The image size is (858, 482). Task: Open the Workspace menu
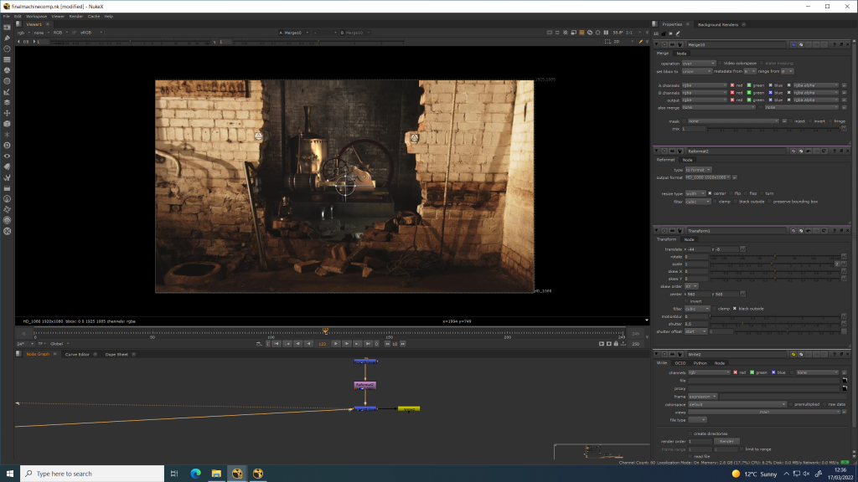coord(36,16)
